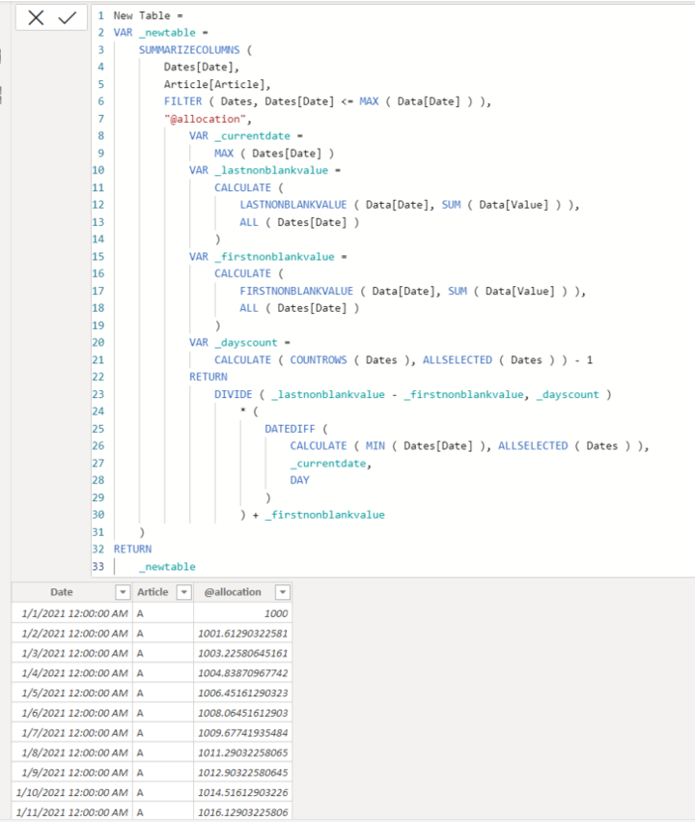Click _newtable on the last formula line
This screenshot has height=822, width=695.
coord(167,567)
